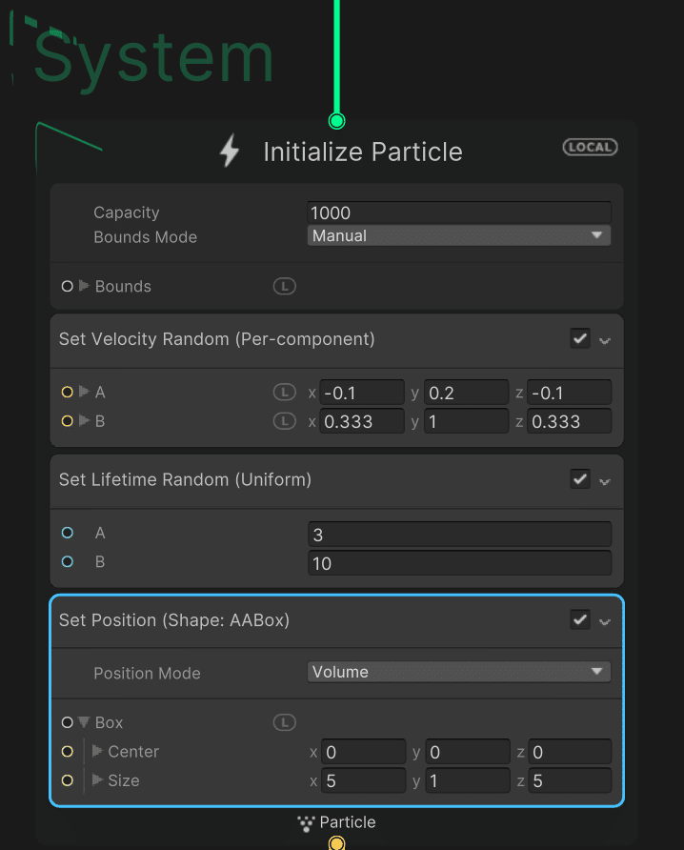Screen dimensions: 684x850
Task: Click the Lifetime B value field
Action: tap(459, 563)
